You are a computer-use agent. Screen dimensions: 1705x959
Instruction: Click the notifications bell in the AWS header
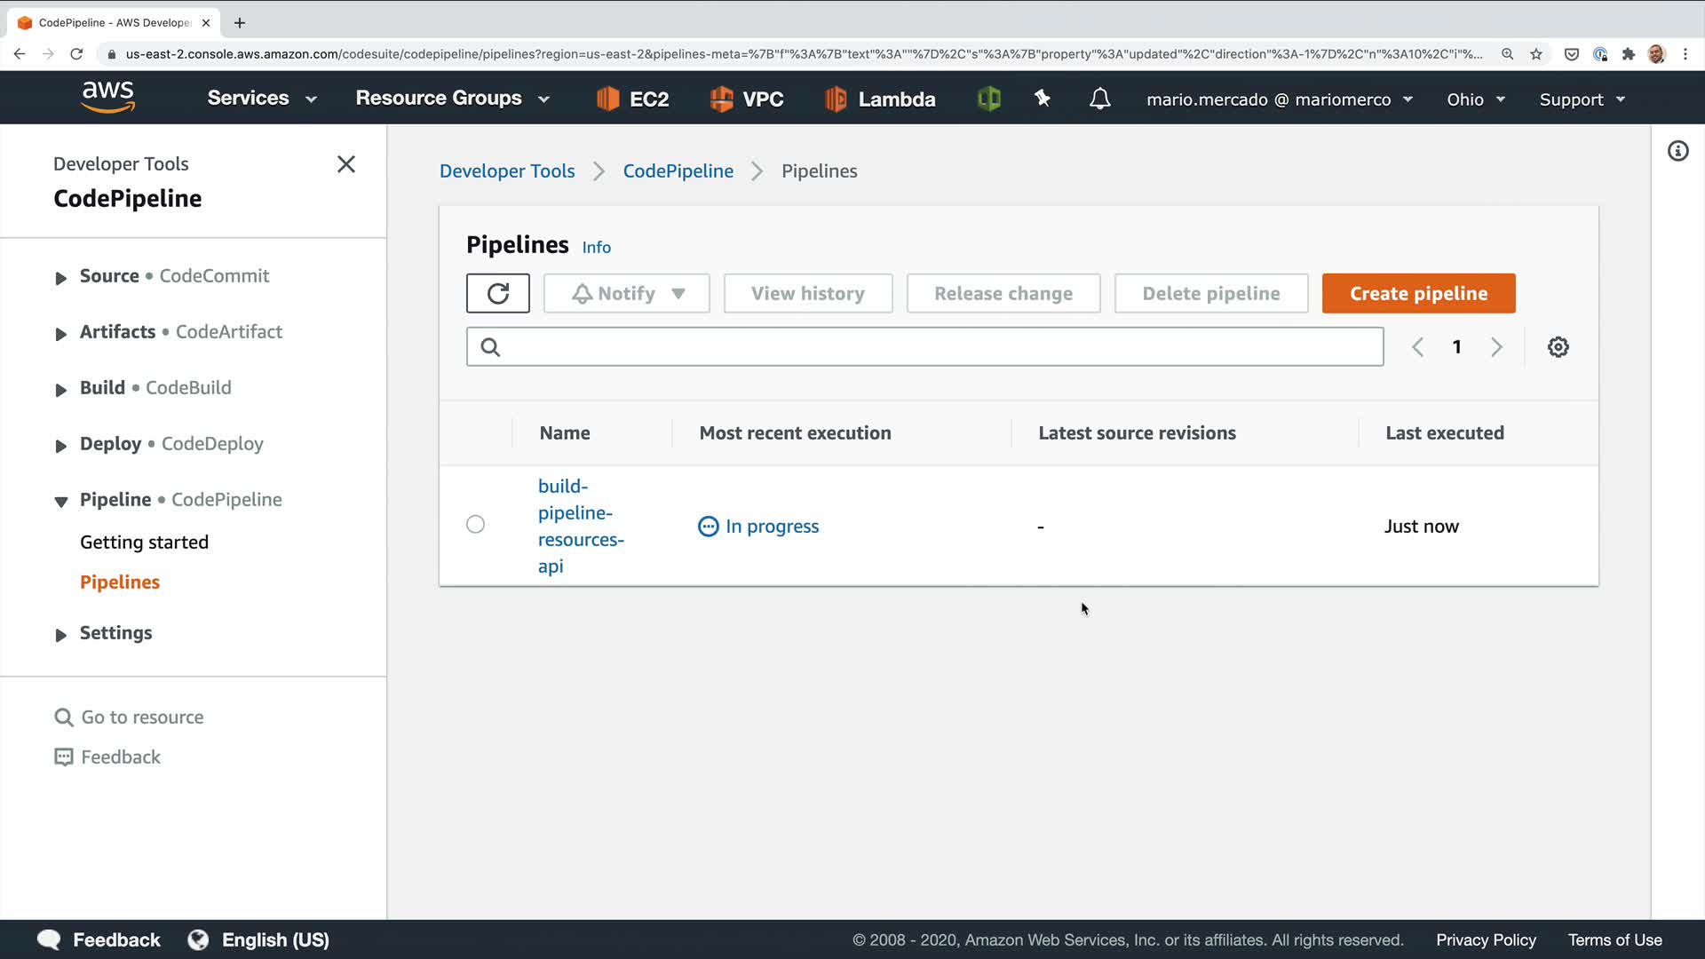pyautogui.click(x=1099, y=99)
